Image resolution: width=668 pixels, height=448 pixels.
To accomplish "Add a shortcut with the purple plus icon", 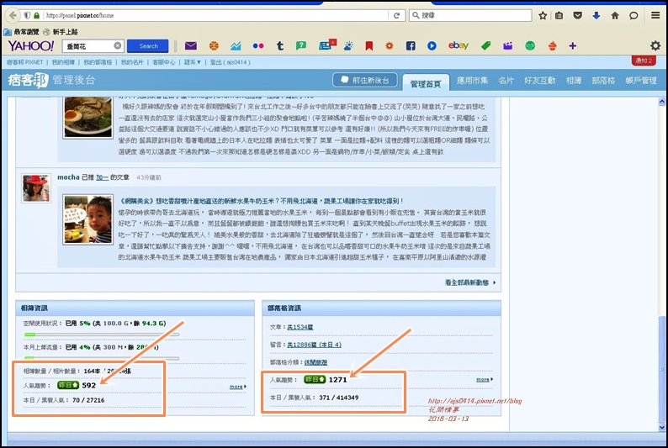I will pos(573,45).
